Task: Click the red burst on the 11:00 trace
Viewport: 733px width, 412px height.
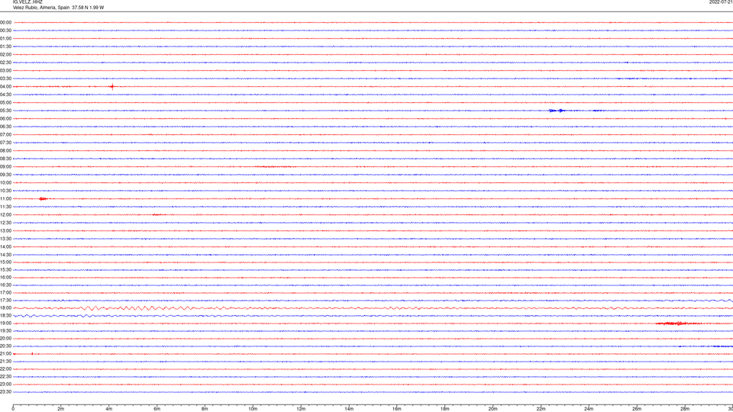Action: 43,199
